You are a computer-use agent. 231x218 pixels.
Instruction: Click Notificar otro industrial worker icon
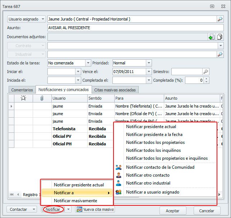(119, 183)
